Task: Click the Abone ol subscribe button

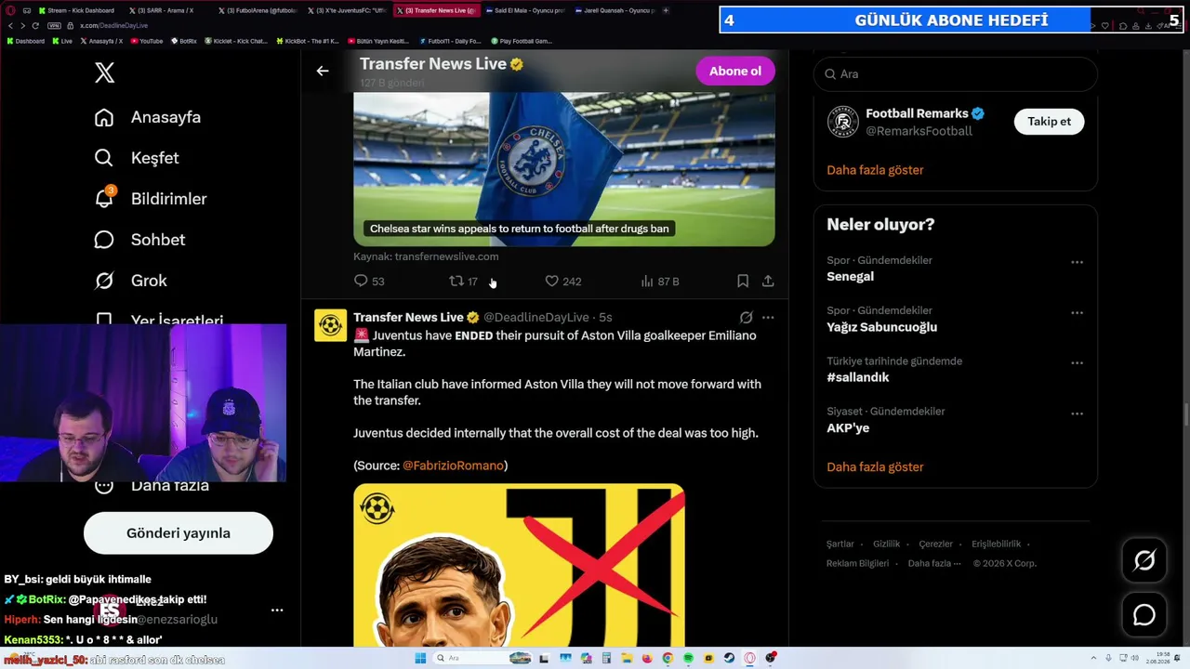Action: (x=735, y=72)
